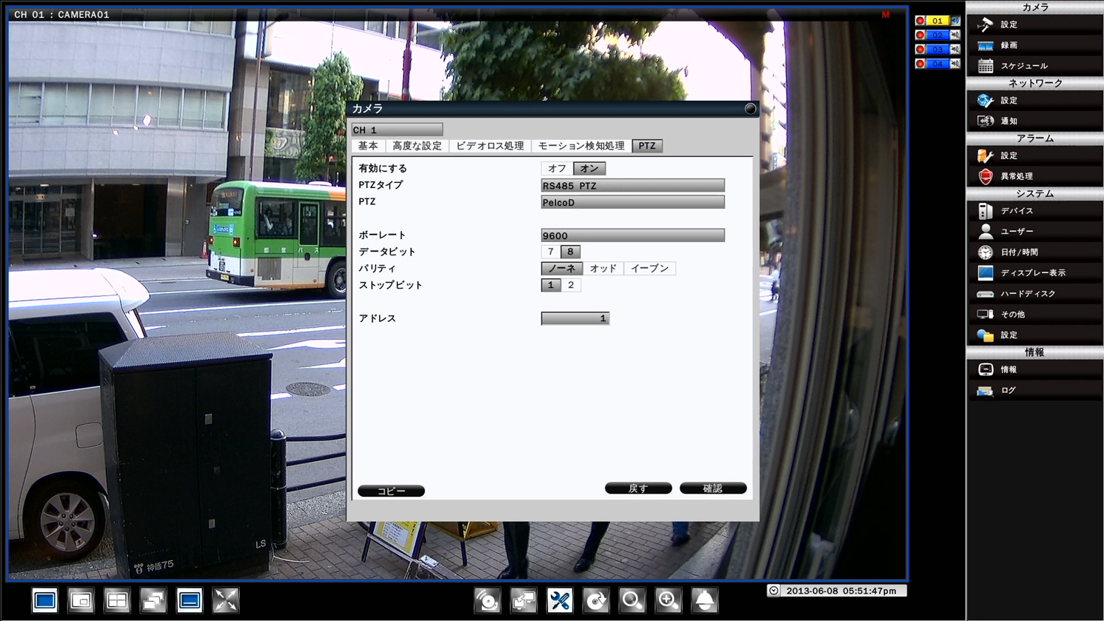Confirm settings with the 確認 button

click(x=712, y=488)
